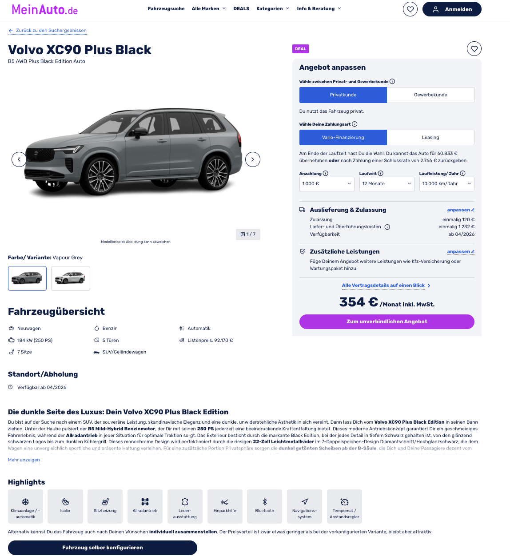Go to previous car image arrow
Viewport: 510px width, 556px height.
pyautogui.click(x=19, y=159)
